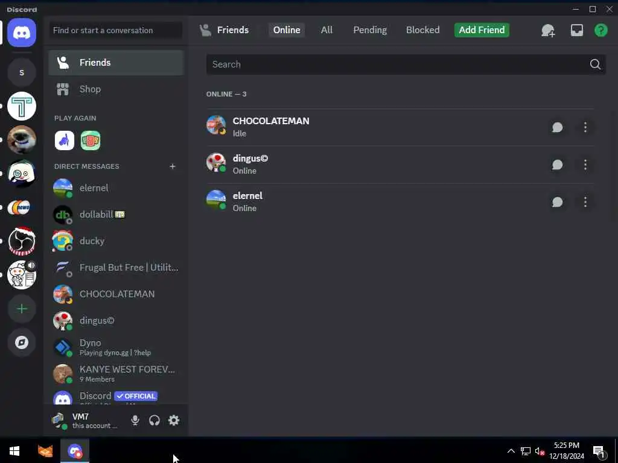The width and height of the screenshot is (618, 463).
Task: Click the muted volume tray icon
Action: tap(540, 451)
